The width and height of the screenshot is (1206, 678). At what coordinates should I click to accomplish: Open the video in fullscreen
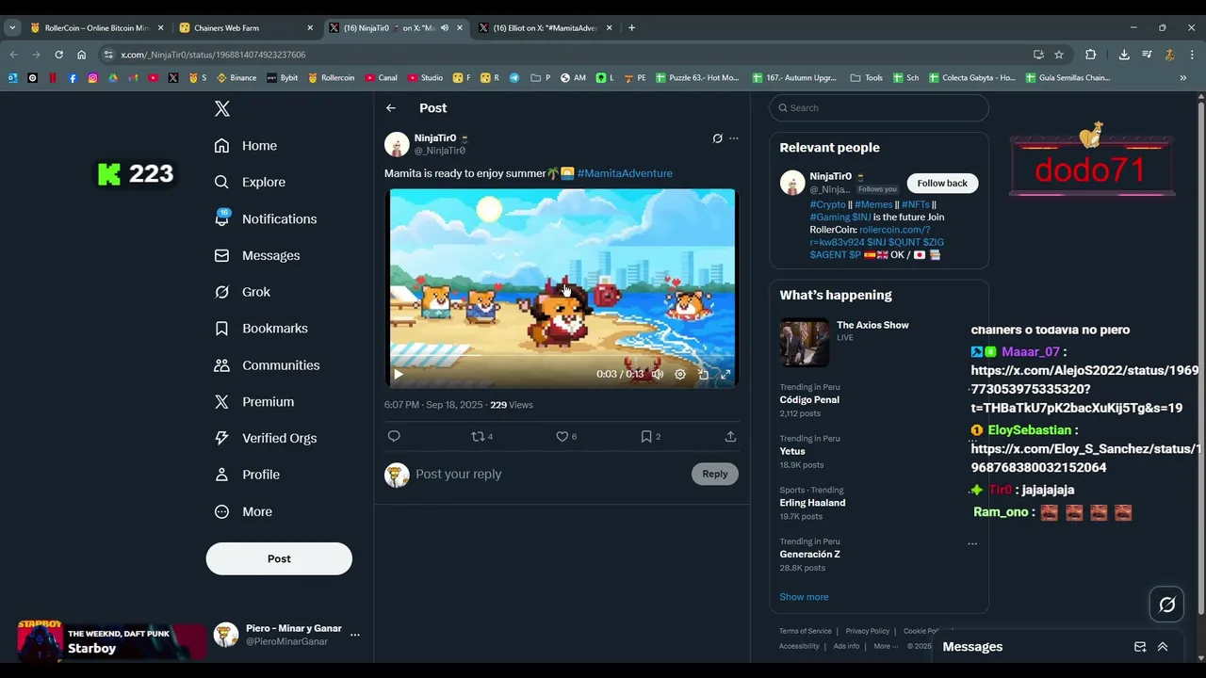(x=725, y=374)
